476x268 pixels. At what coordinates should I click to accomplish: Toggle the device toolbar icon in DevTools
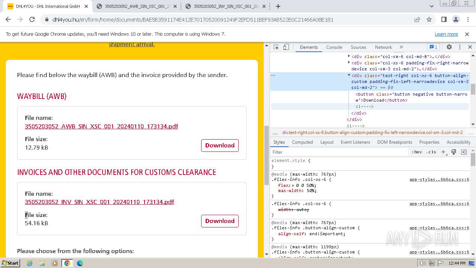pos(286,47)
